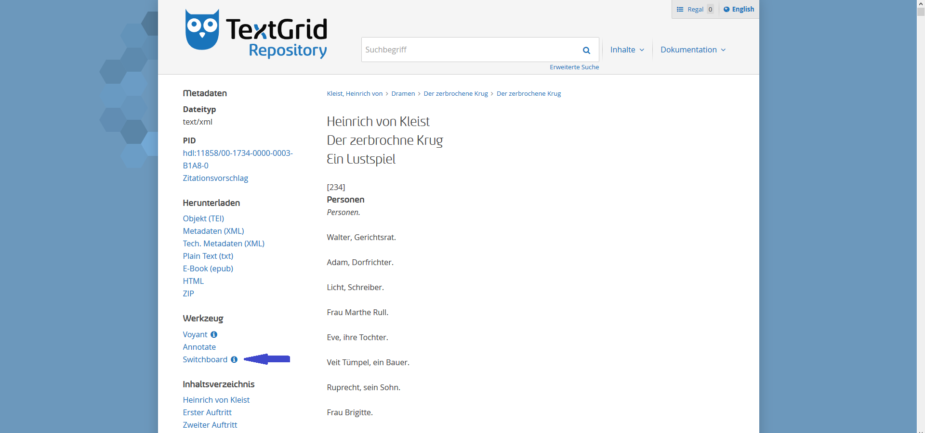Switch the interface language to English

click(x=742, y=9)
